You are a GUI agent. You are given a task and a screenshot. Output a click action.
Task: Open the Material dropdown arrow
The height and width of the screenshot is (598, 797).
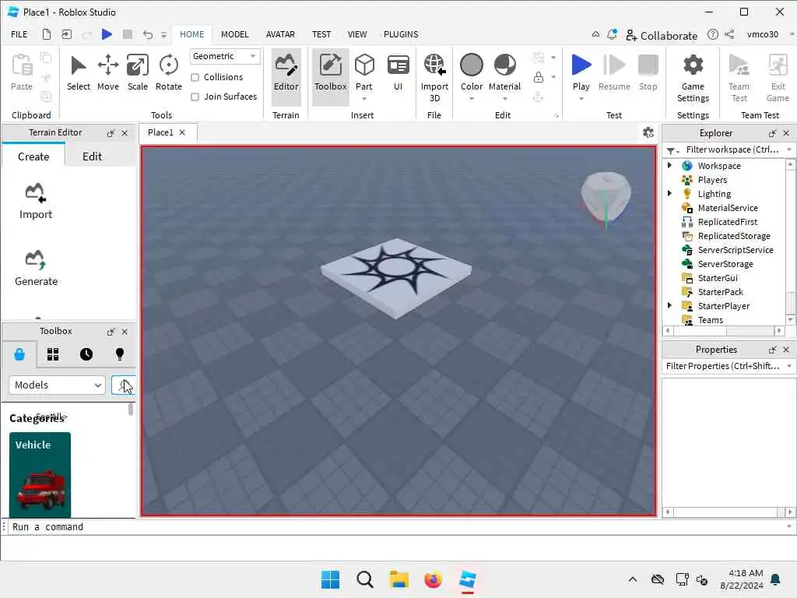pyautogui.click(x=504, y=99)
